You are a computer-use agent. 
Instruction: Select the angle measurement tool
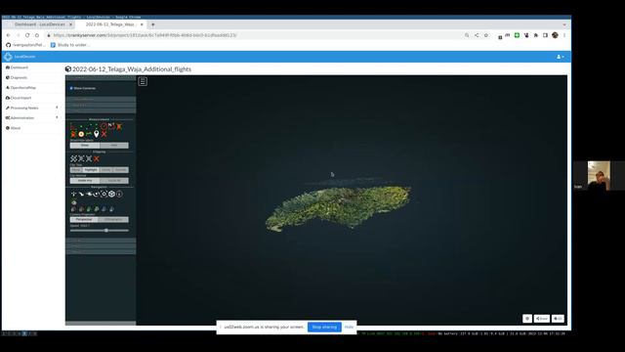coord(72,126)
